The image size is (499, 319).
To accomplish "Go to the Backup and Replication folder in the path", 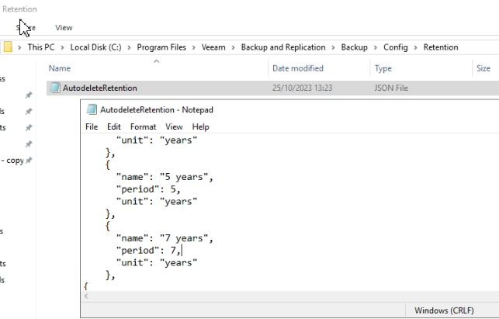I will tap(283, 47).
